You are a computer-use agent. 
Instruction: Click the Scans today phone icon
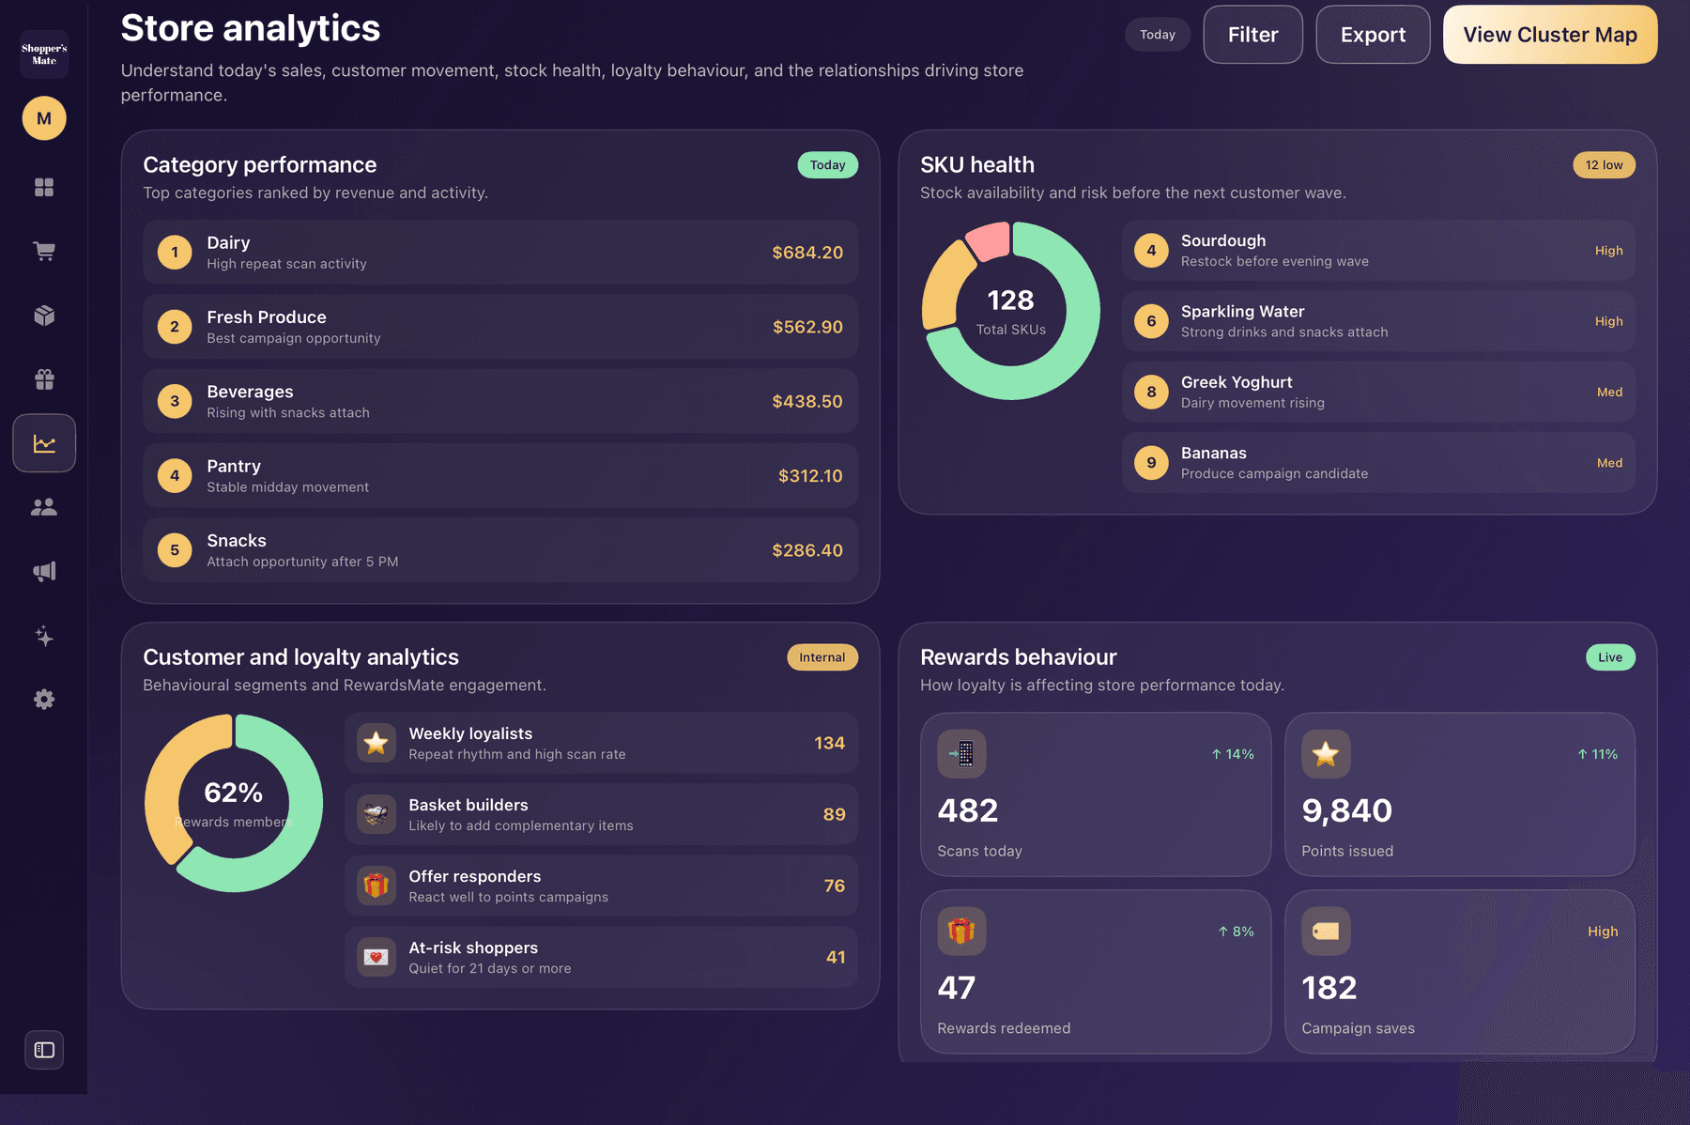pyautogui.click(x=961, y=754)
